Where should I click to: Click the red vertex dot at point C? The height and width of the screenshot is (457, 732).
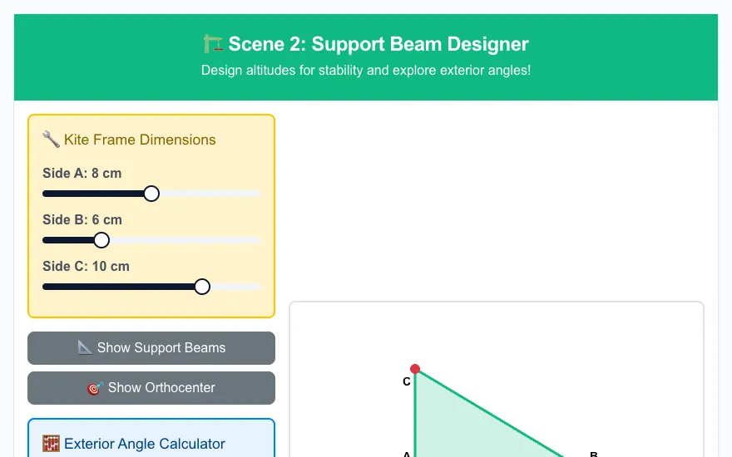point(414,369)
